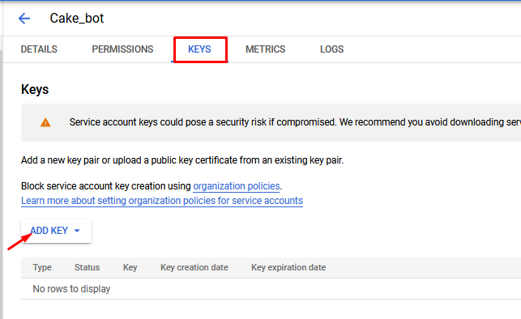Click the No rows to display row

coord(271,289)
